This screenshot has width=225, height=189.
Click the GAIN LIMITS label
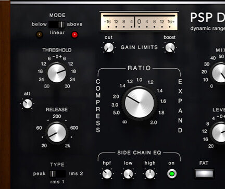(139, 47)
